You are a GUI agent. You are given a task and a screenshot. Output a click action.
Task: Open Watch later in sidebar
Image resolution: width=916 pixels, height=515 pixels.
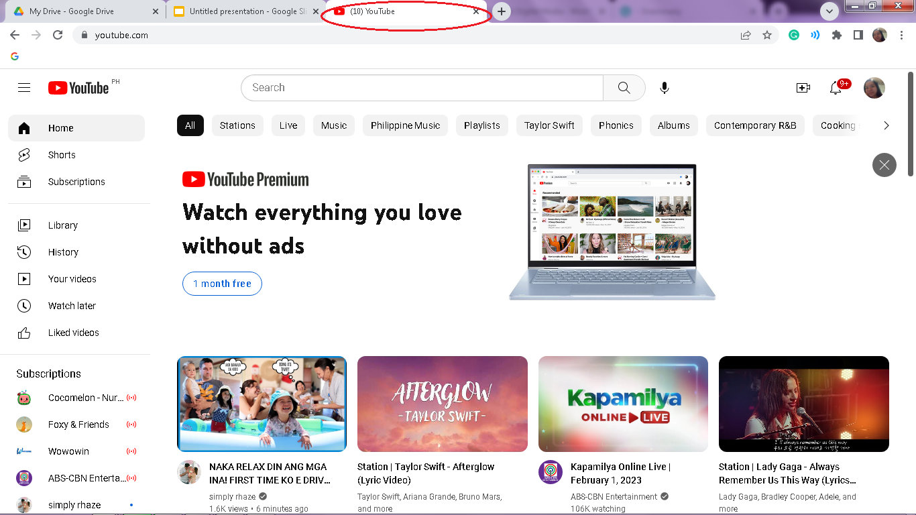point(76,306)
